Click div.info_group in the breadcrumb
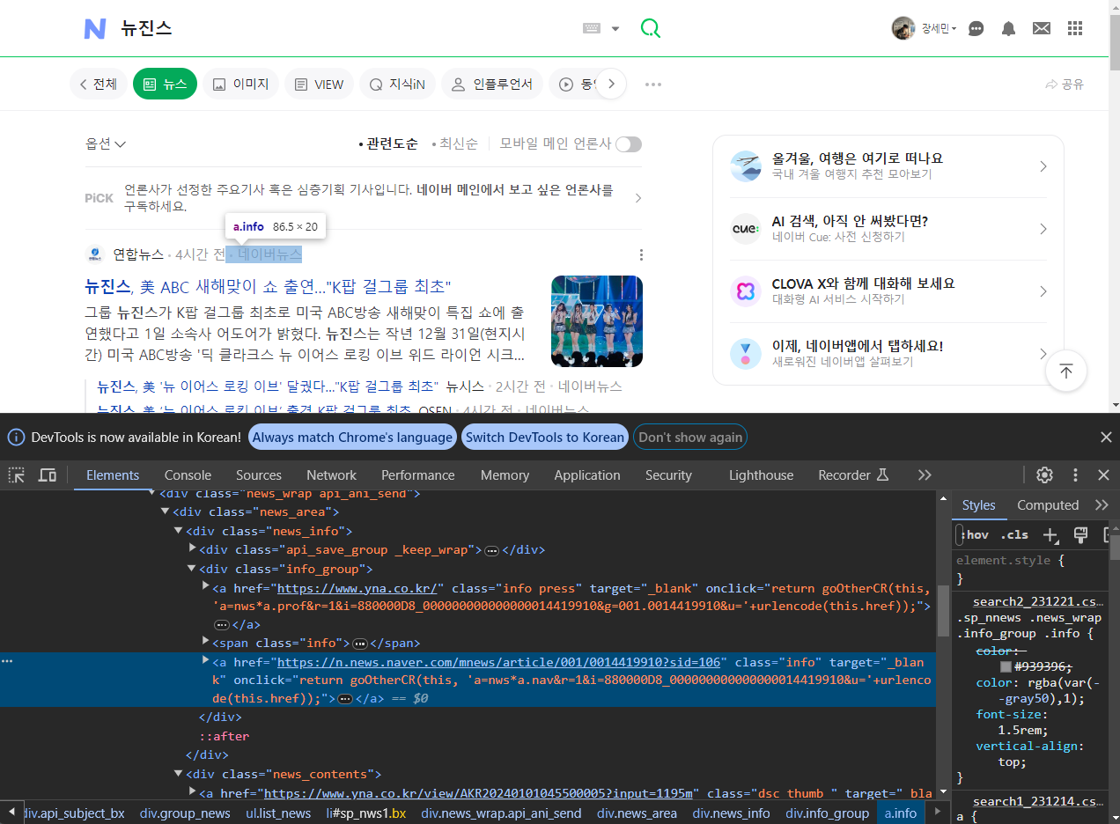Viewport: 1120px width, 824px height. pyautogui.click(x=828, y=813)
